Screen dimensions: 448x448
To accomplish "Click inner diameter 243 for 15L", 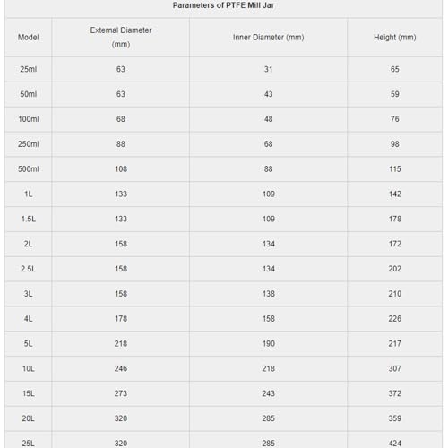I will point(268,393).
